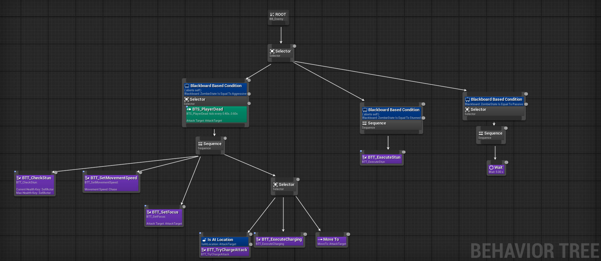Click the Move To task arrow icon
Viewport: 601px width, 261px height.
320,239
